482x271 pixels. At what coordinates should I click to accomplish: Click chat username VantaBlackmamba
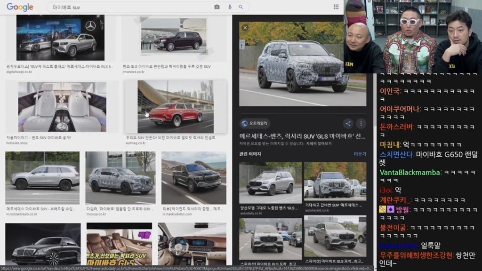click(410, 173)
